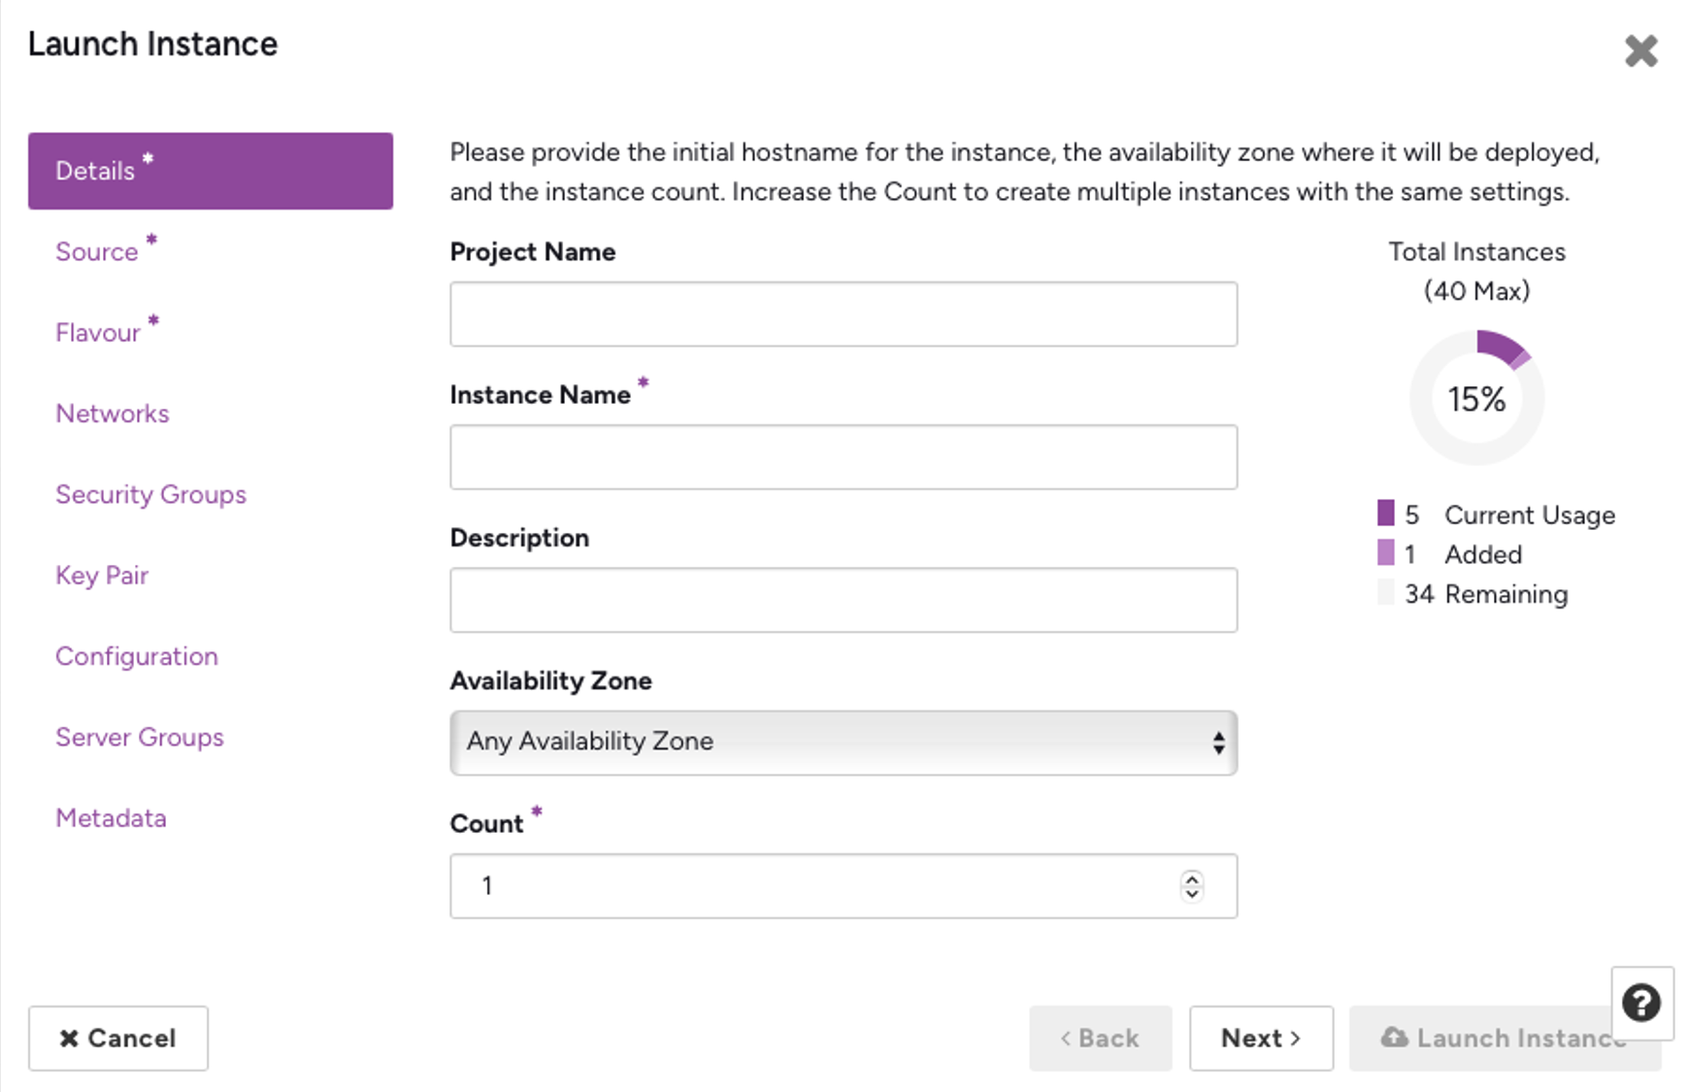
Task: Open the Configuration tab
Action: pos(137,656)
